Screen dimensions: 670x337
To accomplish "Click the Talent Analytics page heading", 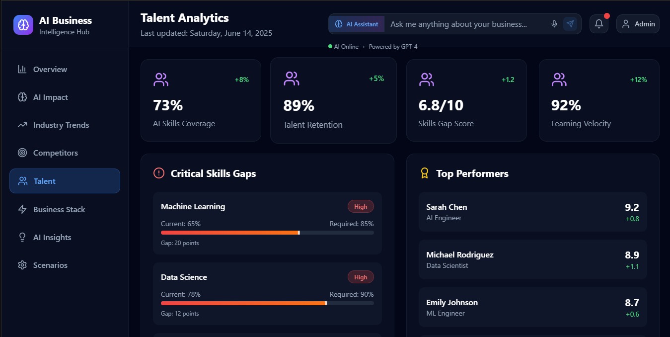I will [185, 18].
